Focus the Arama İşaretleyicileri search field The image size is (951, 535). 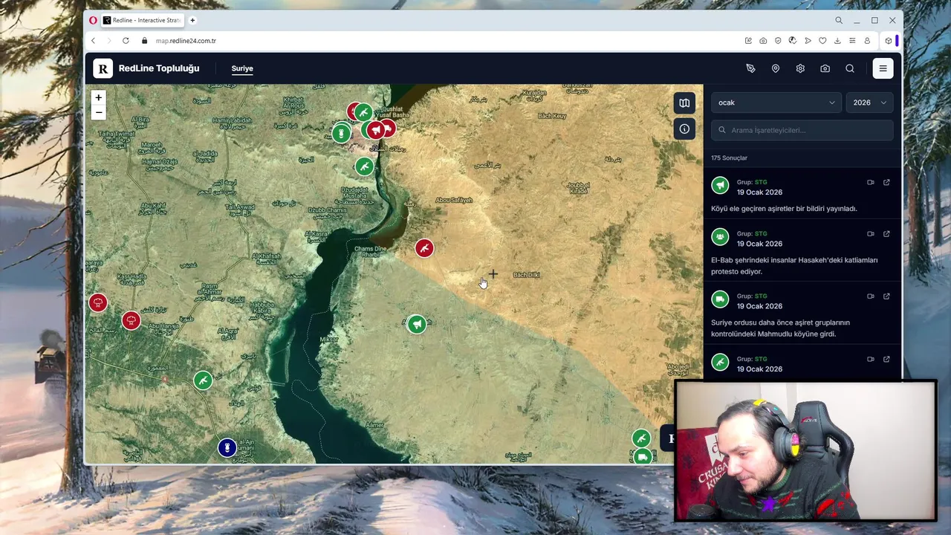point(802,130)
